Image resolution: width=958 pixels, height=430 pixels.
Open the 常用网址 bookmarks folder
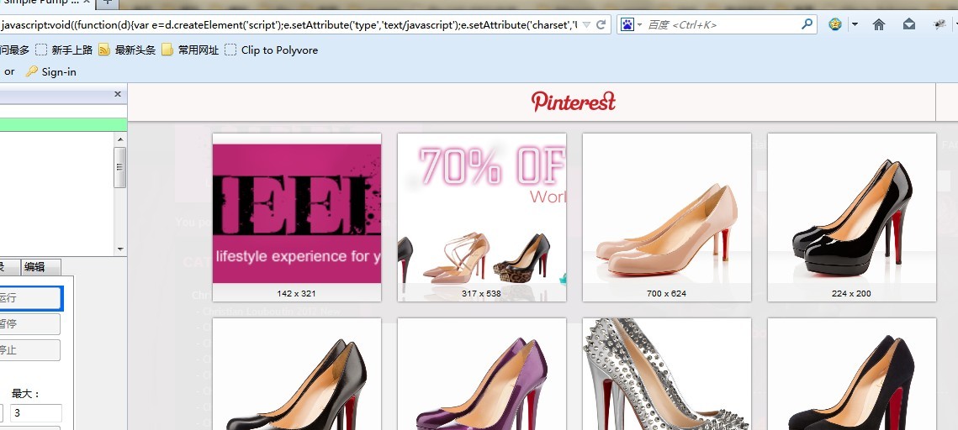(x=190, y=50)
